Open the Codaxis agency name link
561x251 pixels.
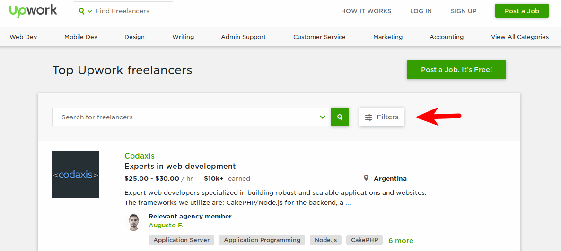coord(140,156)
